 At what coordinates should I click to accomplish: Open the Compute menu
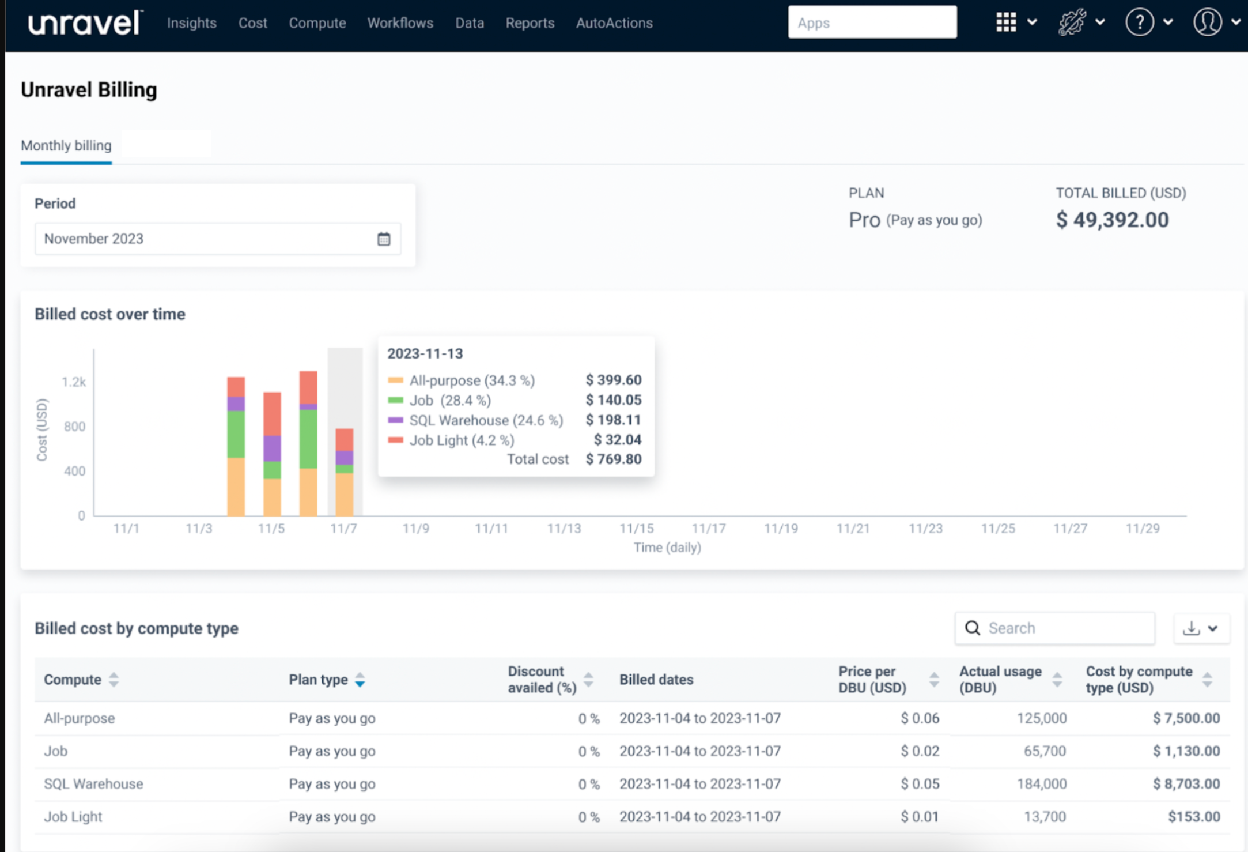point(317,23)
